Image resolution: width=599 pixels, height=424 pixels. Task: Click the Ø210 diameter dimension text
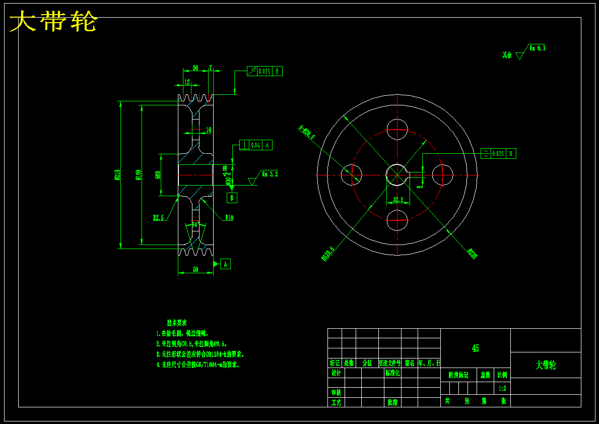117,175
